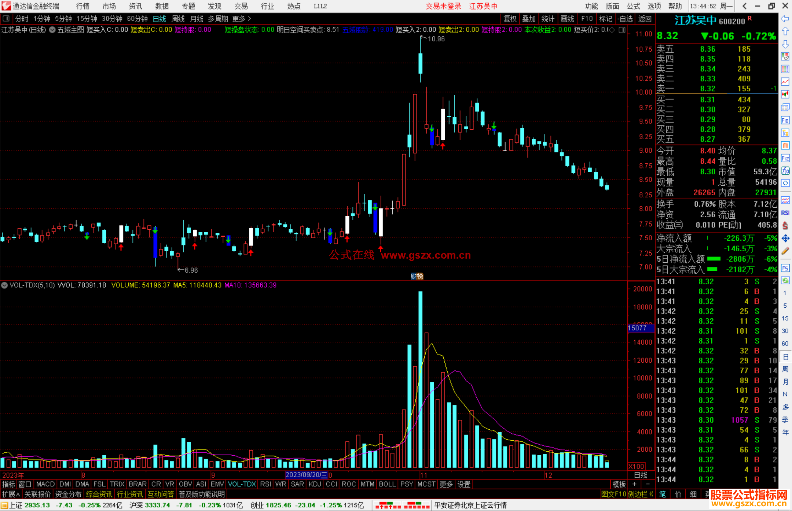Toggle the main chart indicator circle next to 五域主图
Screen dimensions: 792x511
point(52,30)
